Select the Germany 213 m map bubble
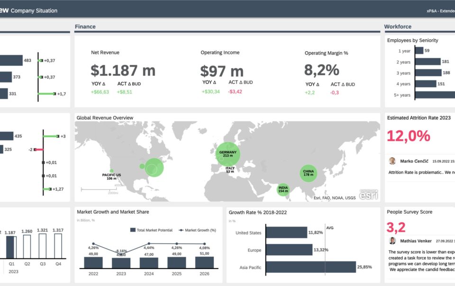This screenshot has height=286, width=455. [x=228, y=154]
